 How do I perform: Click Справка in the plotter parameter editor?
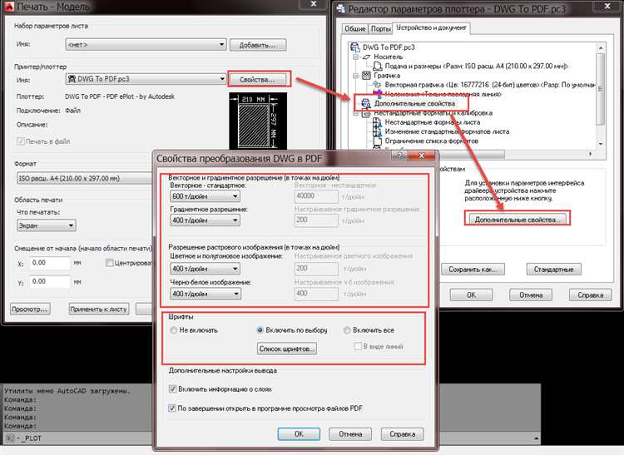coord(591,295)
